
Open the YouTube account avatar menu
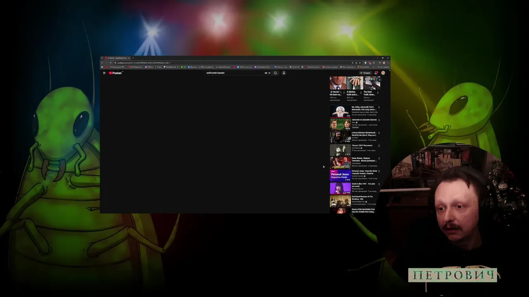click(383, 73)
